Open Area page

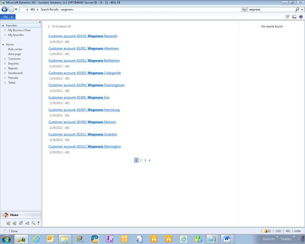pyautogui.click(x=14, y=54)
